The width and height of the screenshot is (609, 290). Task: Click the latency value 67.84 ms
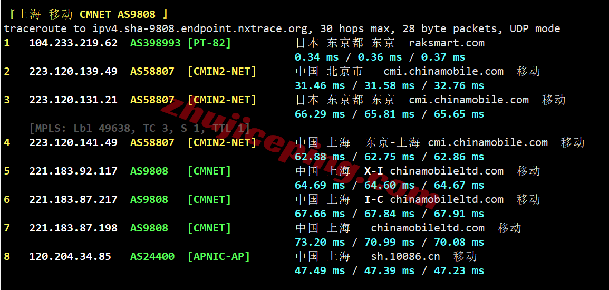pos(390,214)
